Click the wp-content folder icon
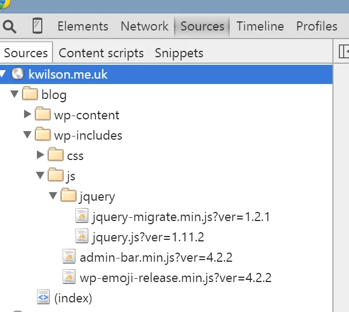 (43, 115)
